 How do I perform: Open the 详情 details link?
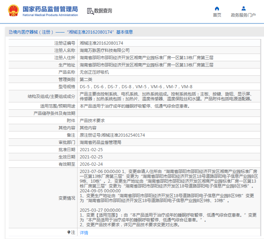[84, 233]
